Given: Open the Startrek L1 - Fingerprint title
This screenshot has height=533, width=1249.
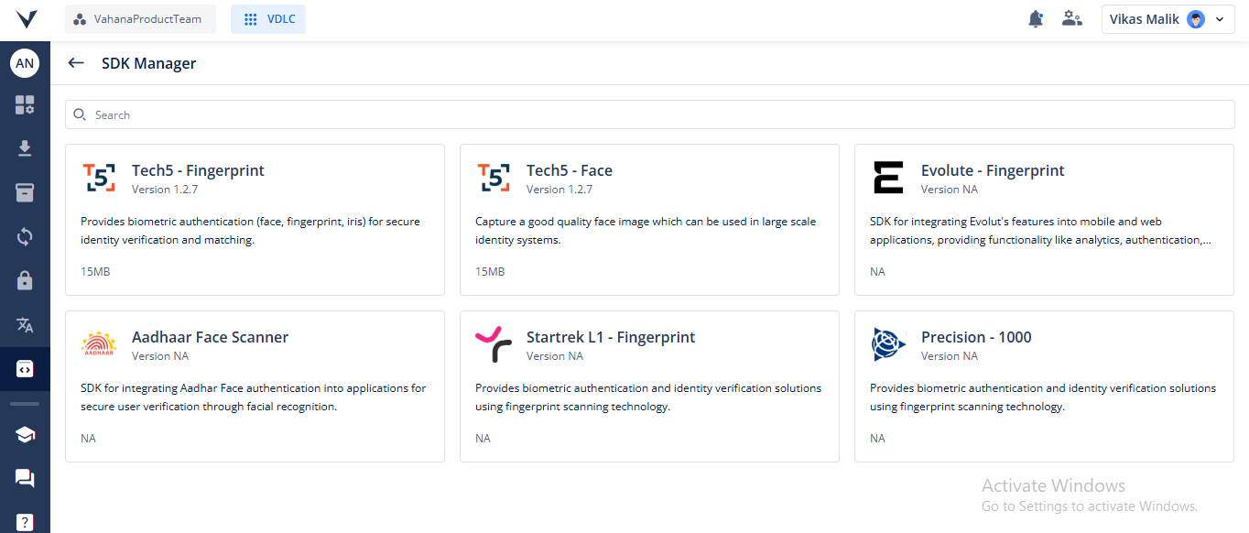Looking at the screenshot, I should point(611,337).
